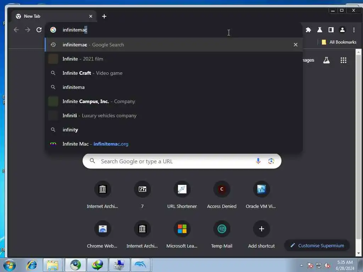Open the Internet Archi... shortcut in second row

(x=143, y=235)
